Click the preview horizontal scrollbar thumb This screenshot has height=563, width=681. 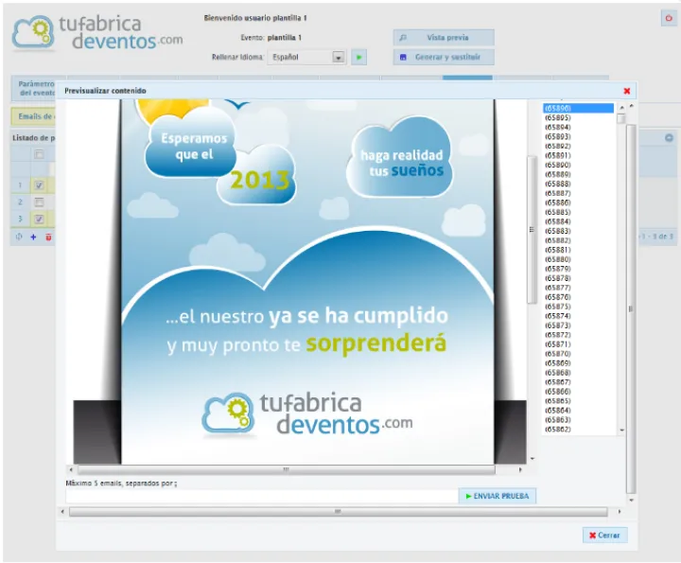[x=287, y=469]
